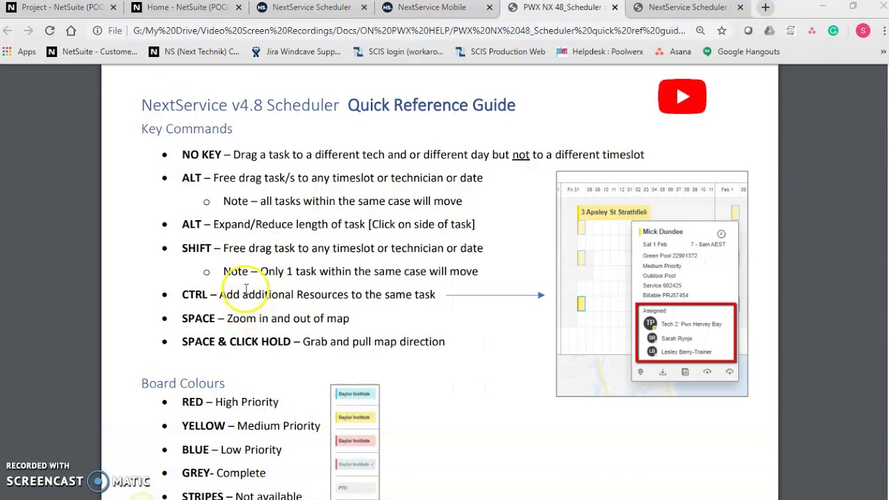Click the address bar URL field
The width and height of the screenshot is (889, 500).
[x=408, y=31]
